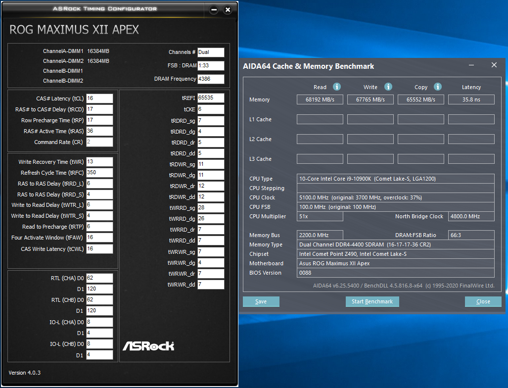508x388 pixels.
Task: Click the DRAM:FSB Ratio value 66:3
Action: click(471, 235)
